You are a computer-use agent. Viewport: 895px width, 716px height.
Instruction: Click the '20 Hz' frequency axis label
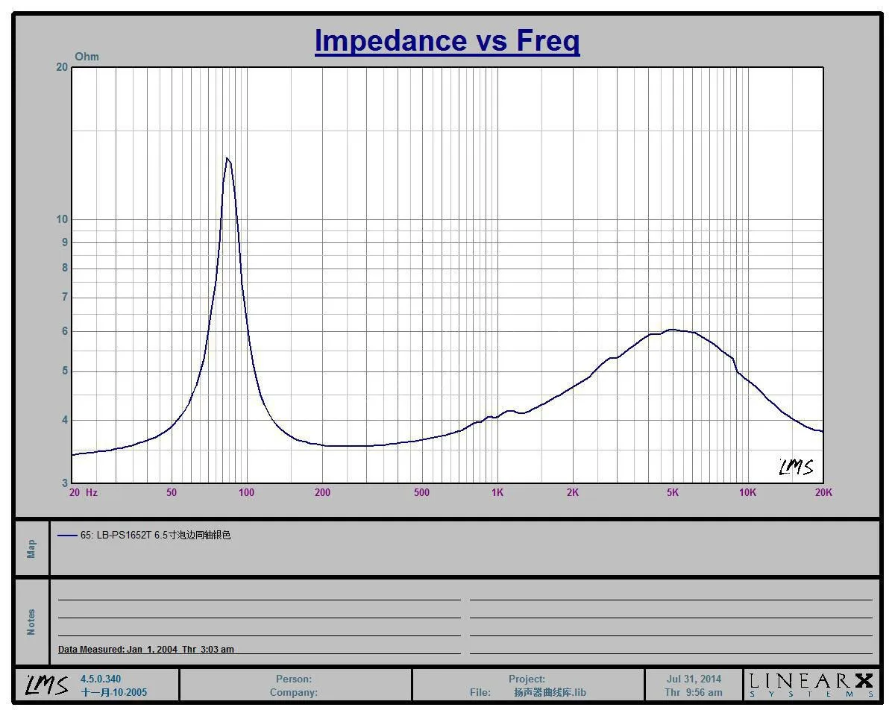pyautogui.click(x=83, y=492)
